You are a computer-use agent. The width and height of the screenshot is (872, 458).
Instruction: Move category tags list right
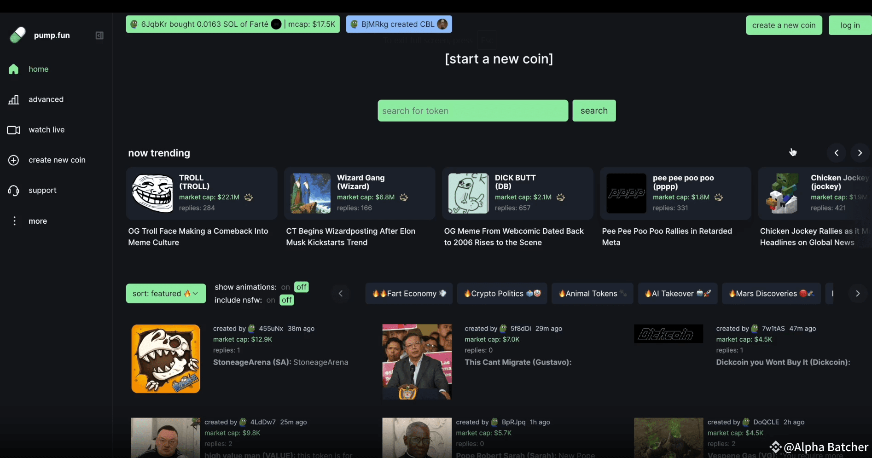pos(858,294)
